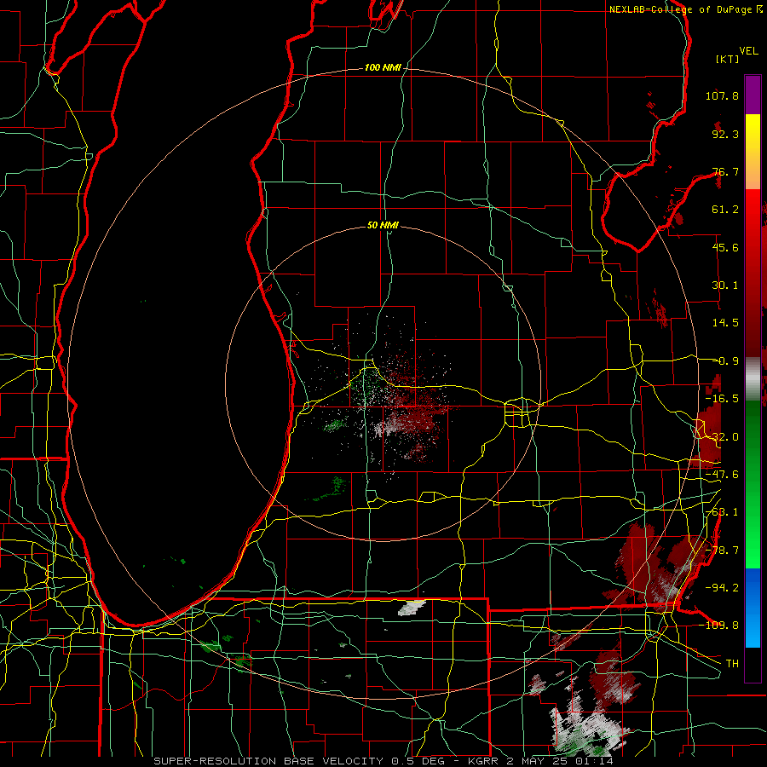The height and width of the screenshot is (767, 767).
Task: Click the green band of the color bar
Action: click(x=753, y=484)
